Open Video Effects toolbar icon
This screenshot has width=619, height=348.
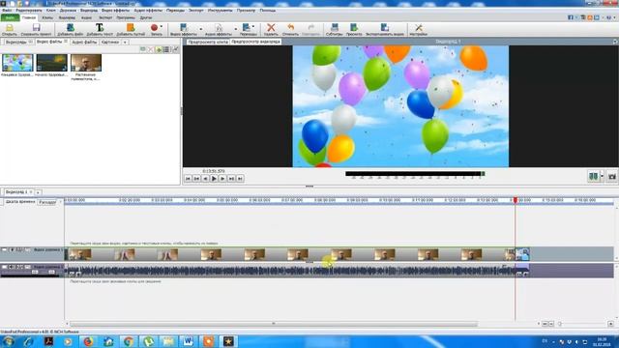183,27
